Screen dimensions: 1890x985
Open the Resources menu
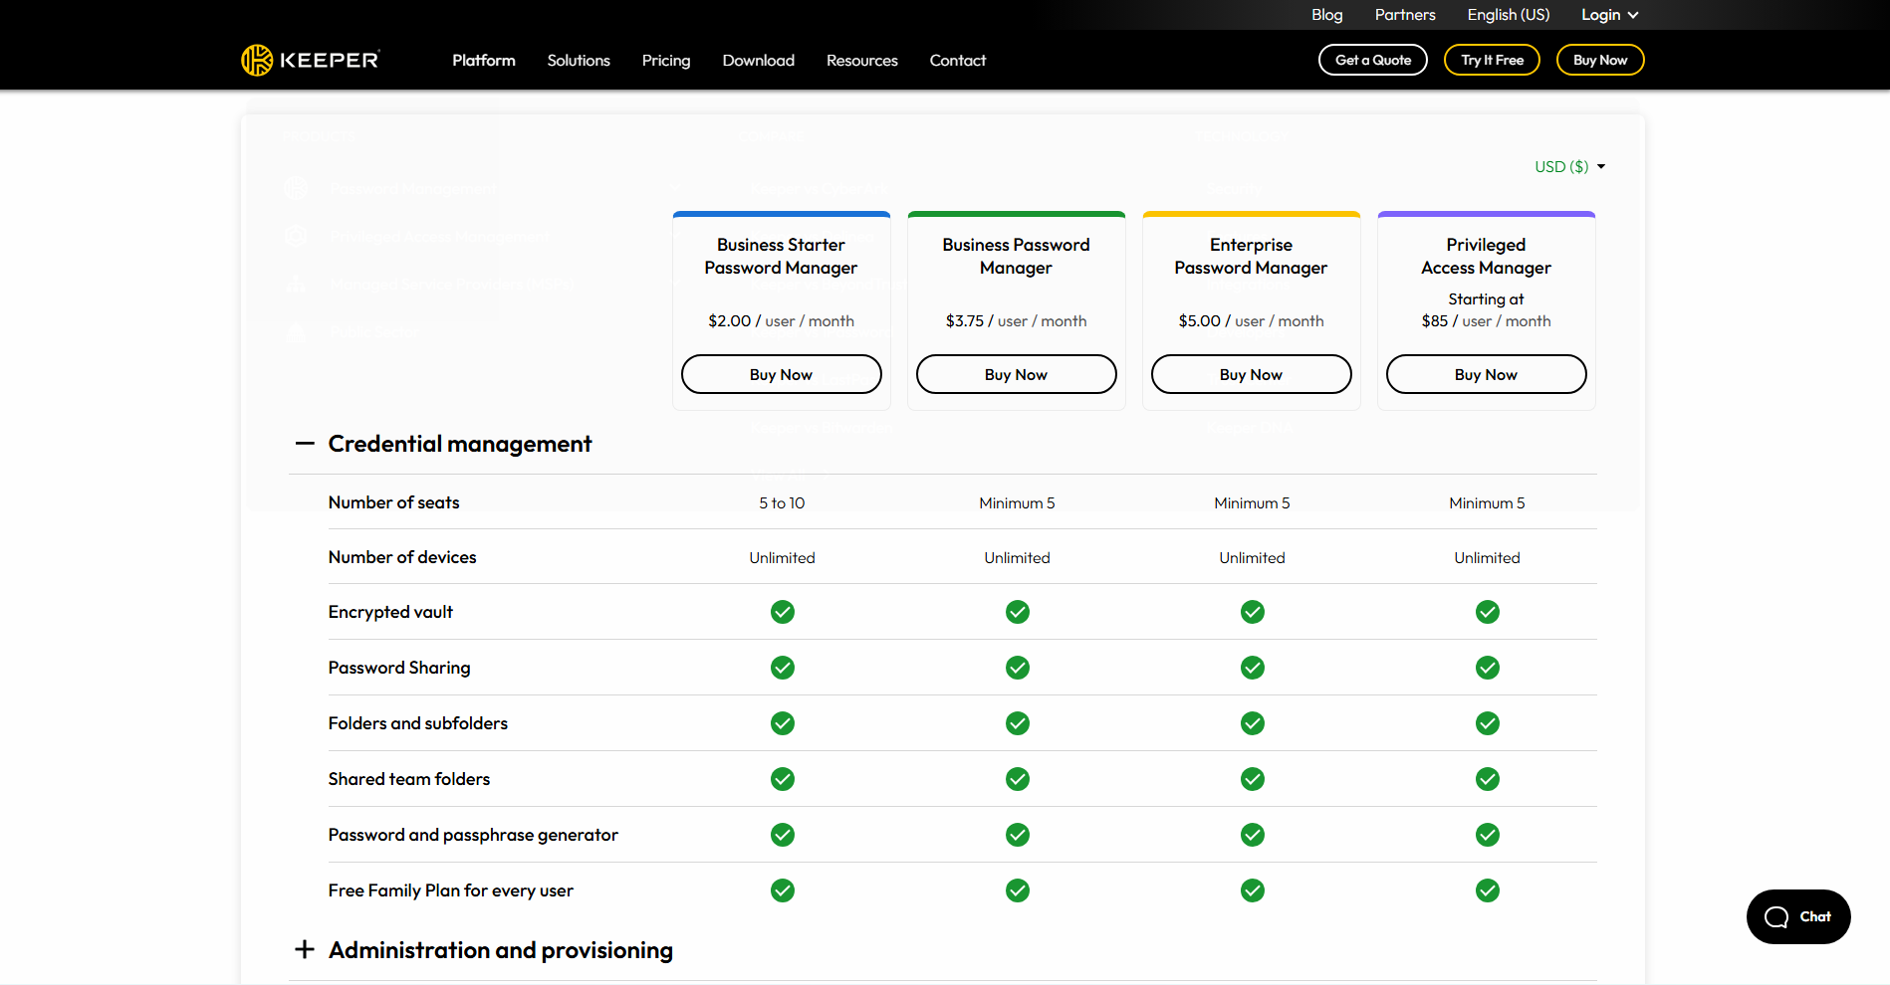coord(862,61)
